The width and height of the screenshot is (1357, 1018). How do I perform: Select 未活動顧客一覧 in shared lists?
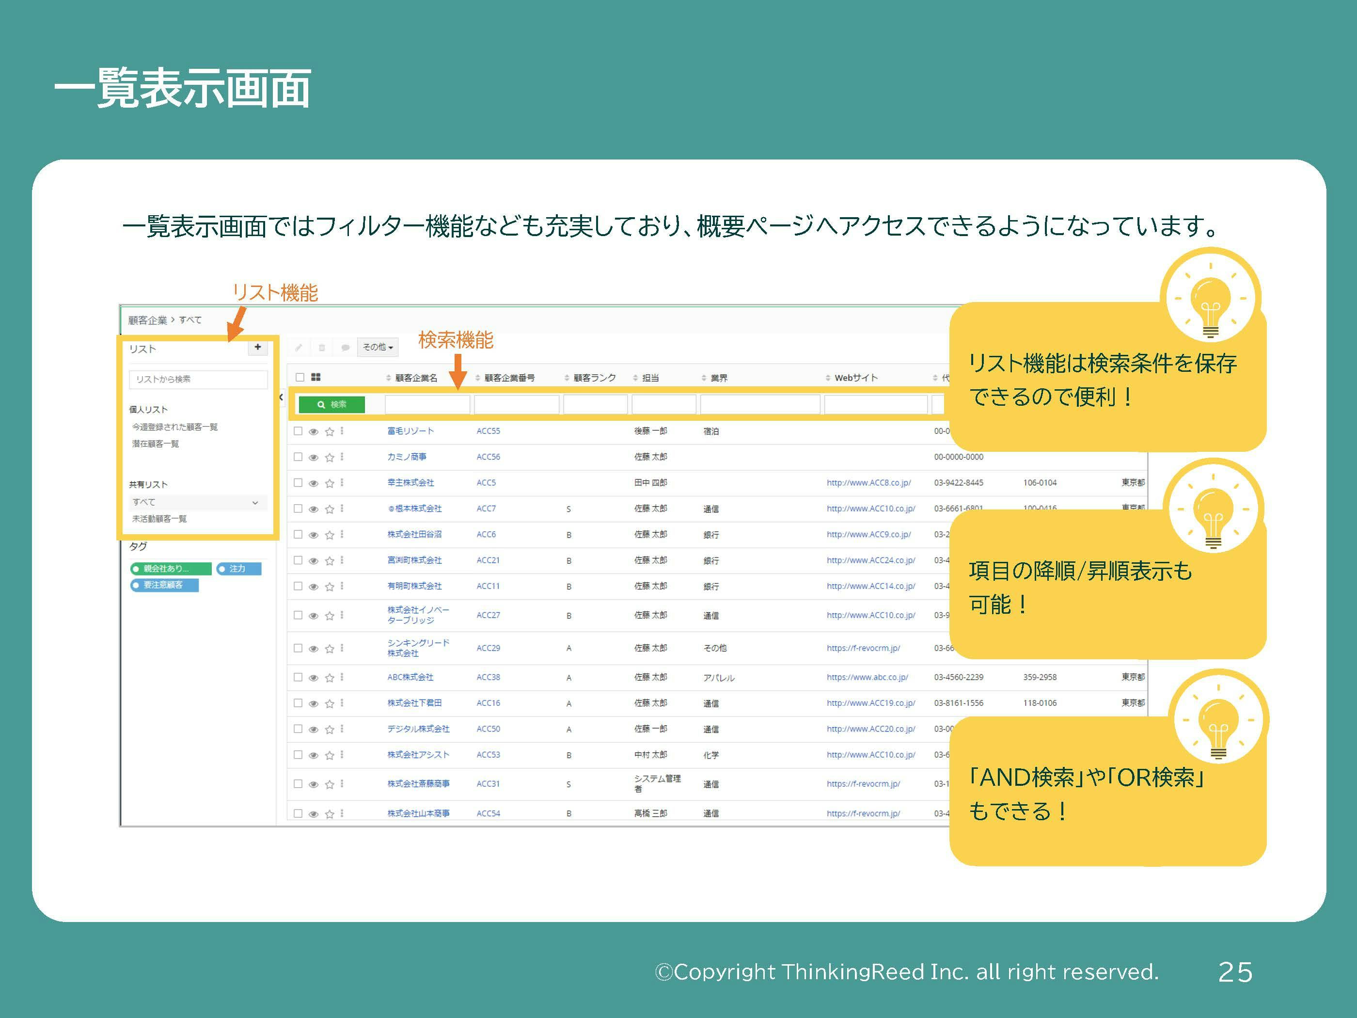coord(159,519)
